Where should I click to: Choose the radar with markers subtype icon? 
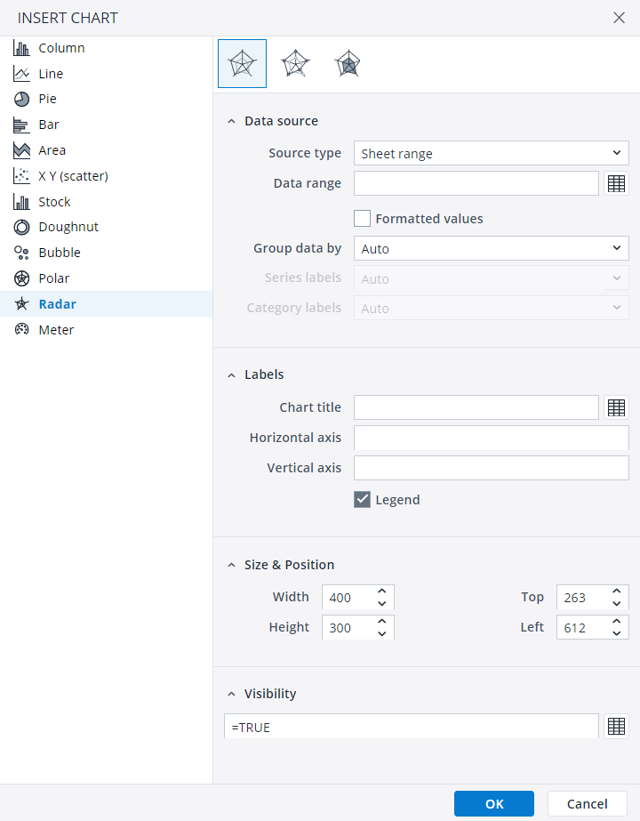(x=295, y=64)
